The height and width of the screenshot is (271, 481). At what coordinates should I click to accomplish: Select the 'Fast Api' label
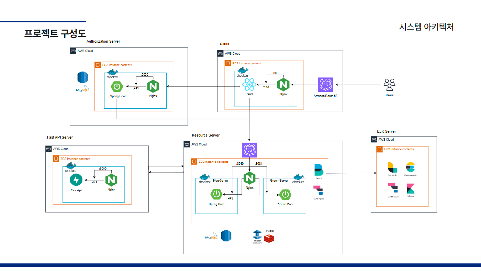(76, 190)
